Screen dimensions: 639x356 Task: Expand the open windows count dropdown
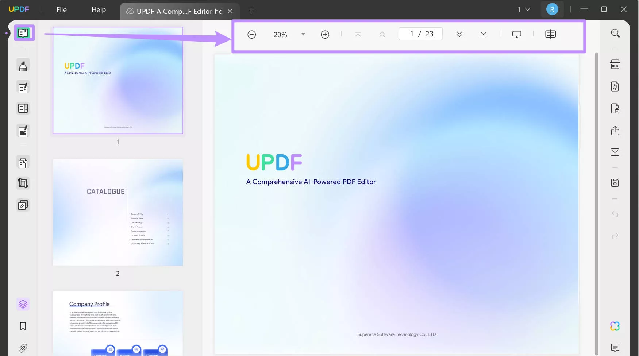pos(524,9)
